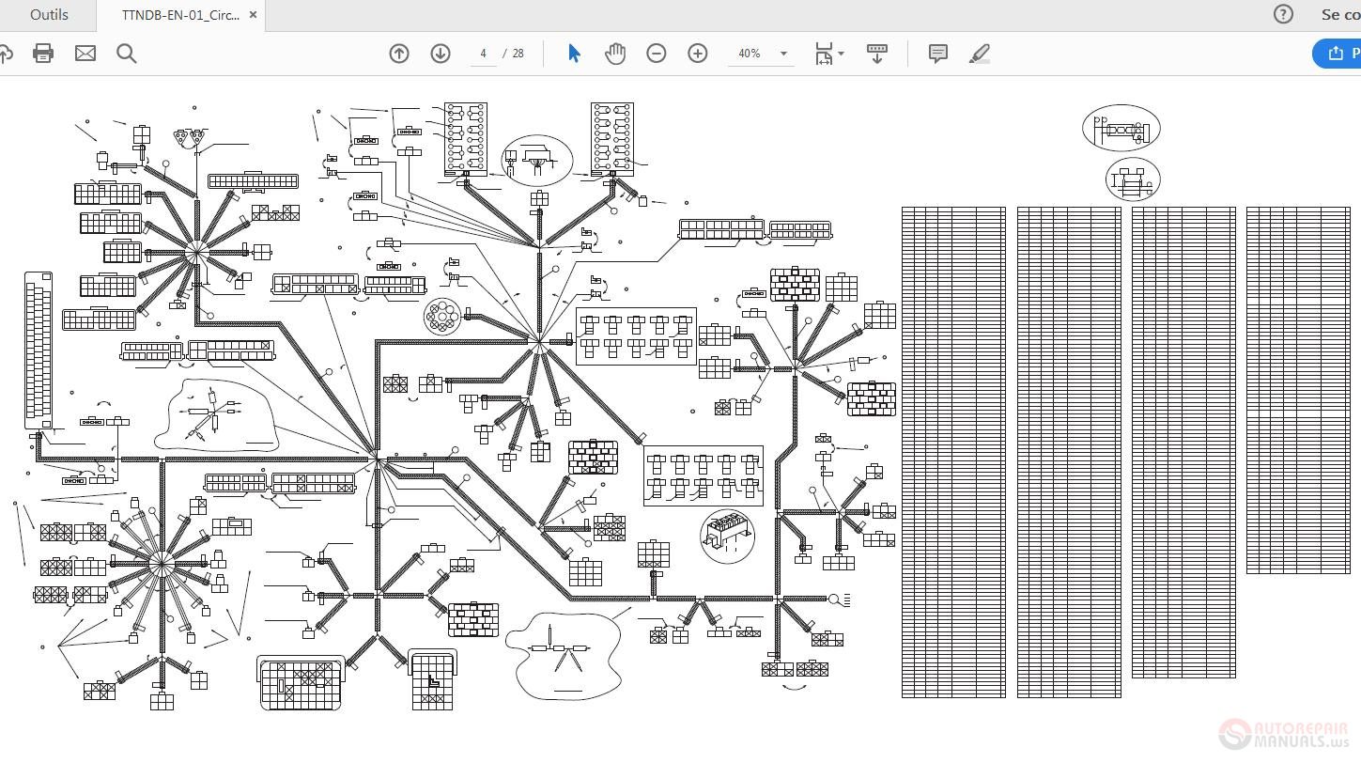
Task: Go to next page arrow
Action: pos(441,54)
